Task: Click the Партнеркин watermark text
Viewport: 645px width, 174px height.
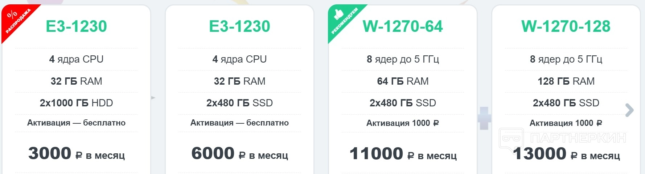Action: click(578, 138)
